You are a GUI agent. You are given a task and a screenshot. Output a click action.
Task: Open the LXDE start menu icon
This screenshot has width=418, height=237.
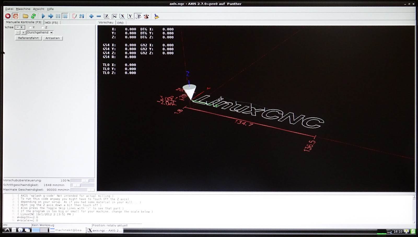7,230
